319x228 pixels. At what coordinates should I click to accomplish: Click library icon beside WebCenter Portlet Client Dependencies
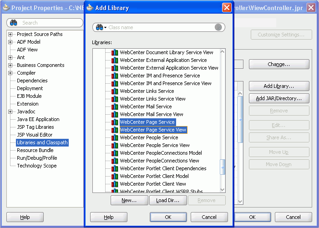(115, 168)
